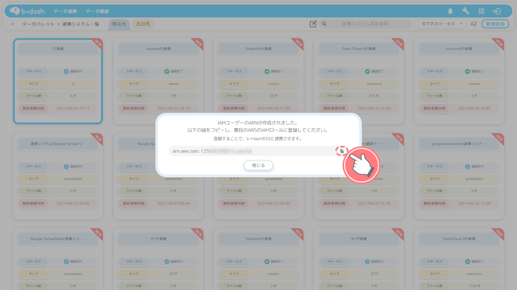Click the 2021/04/23 00:05 date value
Image resolution: width=517 pixels, height=290 pixels.
[x=73, y=203]
